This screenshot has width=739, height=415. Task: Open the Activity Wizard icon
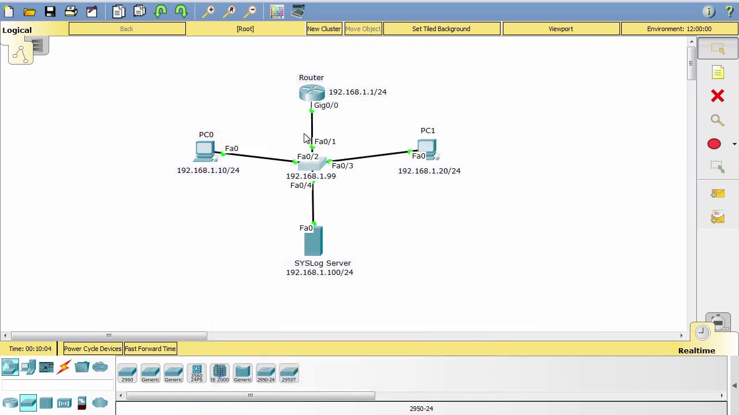(x=92, y=12)
